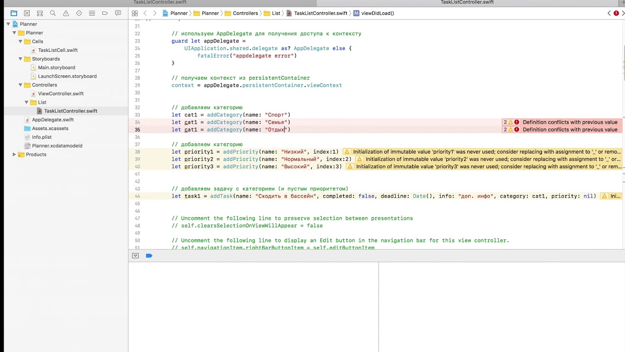The height and width of the screenshot is (352, 625).
Task: Click priority3 never used warning message
Action: click(x=489, y=167)
